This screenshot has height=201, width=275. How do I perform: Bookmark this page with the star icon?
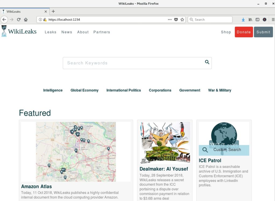pos(182,20)
